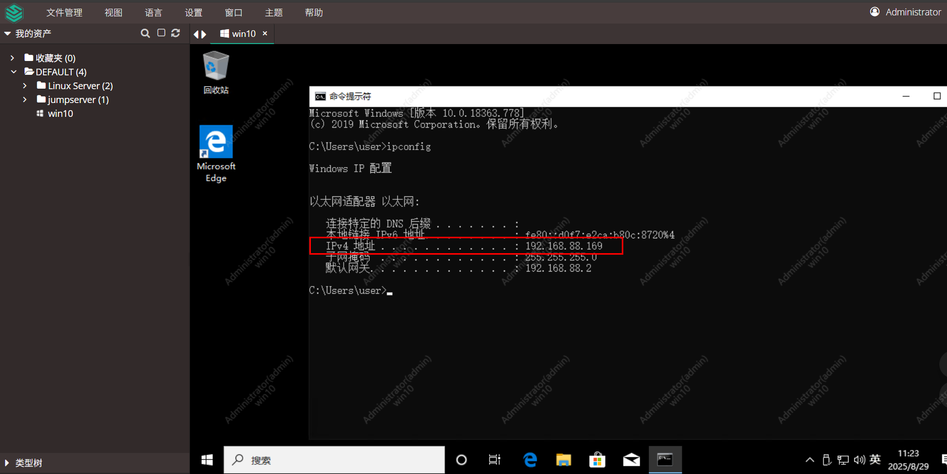Launch Microsoft Store from the taskbar

pyautogui.click(x=597, y=460)
